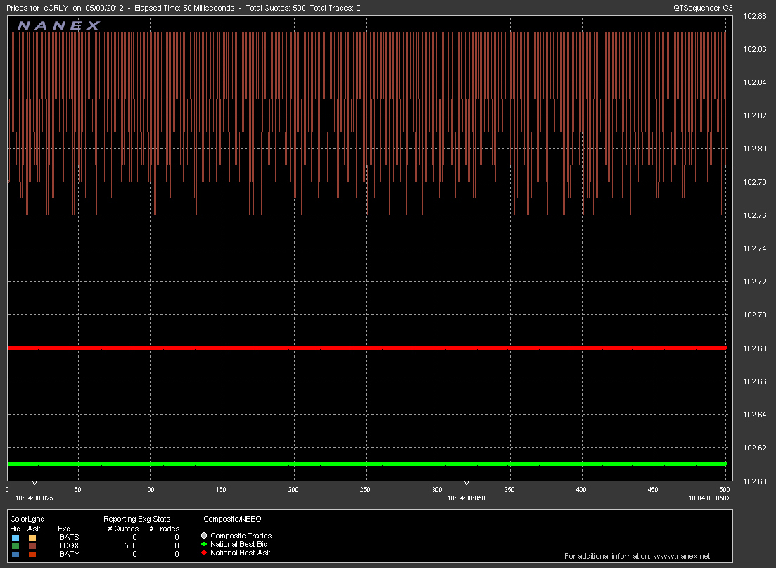Click the eORLY symbol in the title
This screenshot has height=568, width=776.
[x=56, y=8]
